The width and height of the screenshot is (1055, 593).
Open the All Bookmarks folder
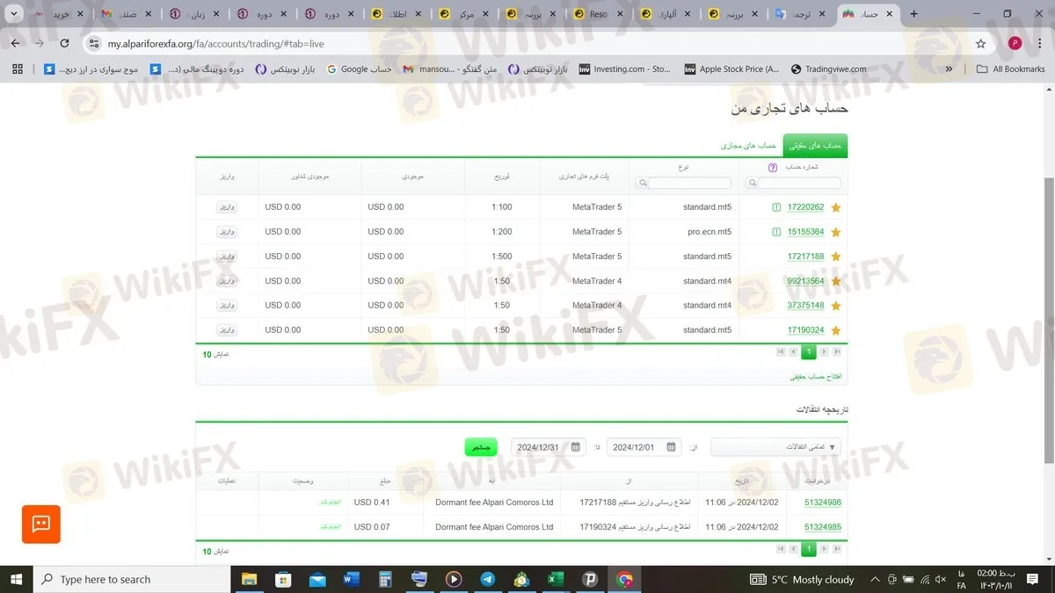[x=1011, y=69]
